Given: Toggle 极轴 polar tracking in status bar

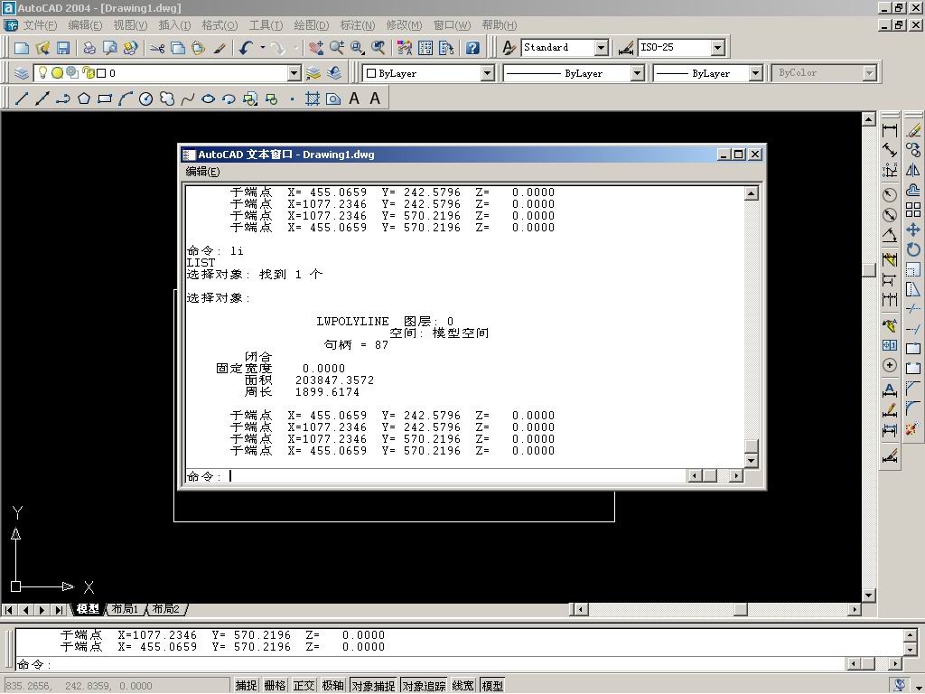Looking at the screenshot, I should (332, 685).
